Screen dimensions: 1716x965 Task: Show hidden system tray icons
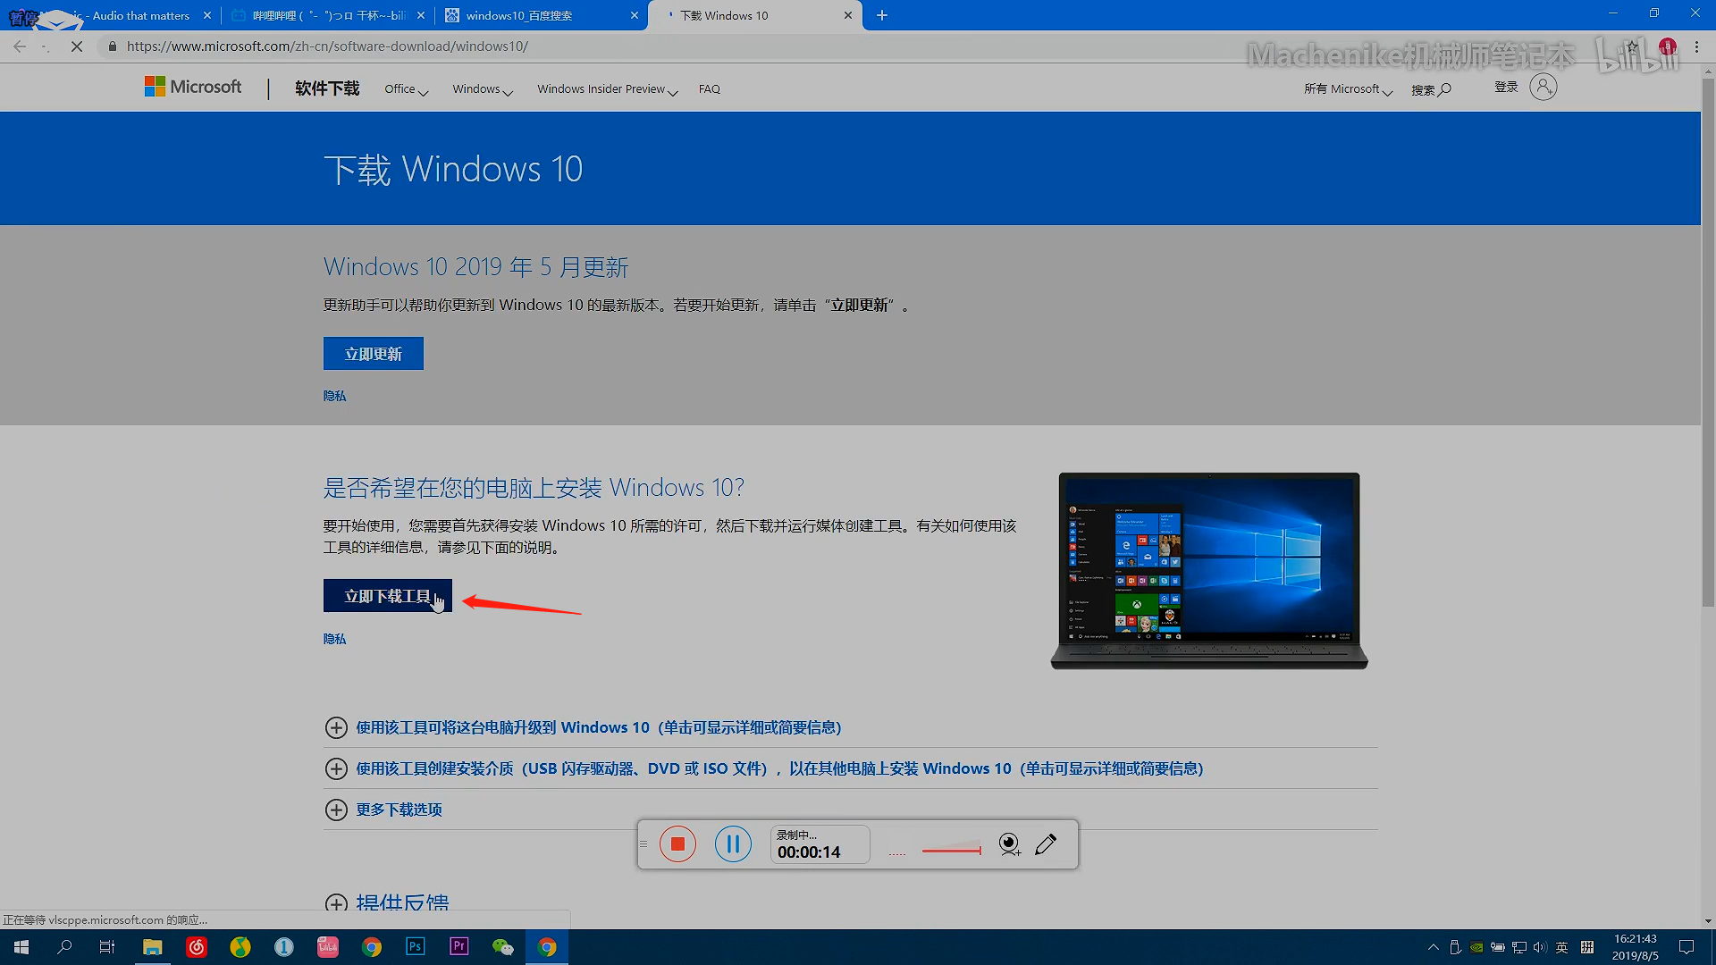[1434, 947]
